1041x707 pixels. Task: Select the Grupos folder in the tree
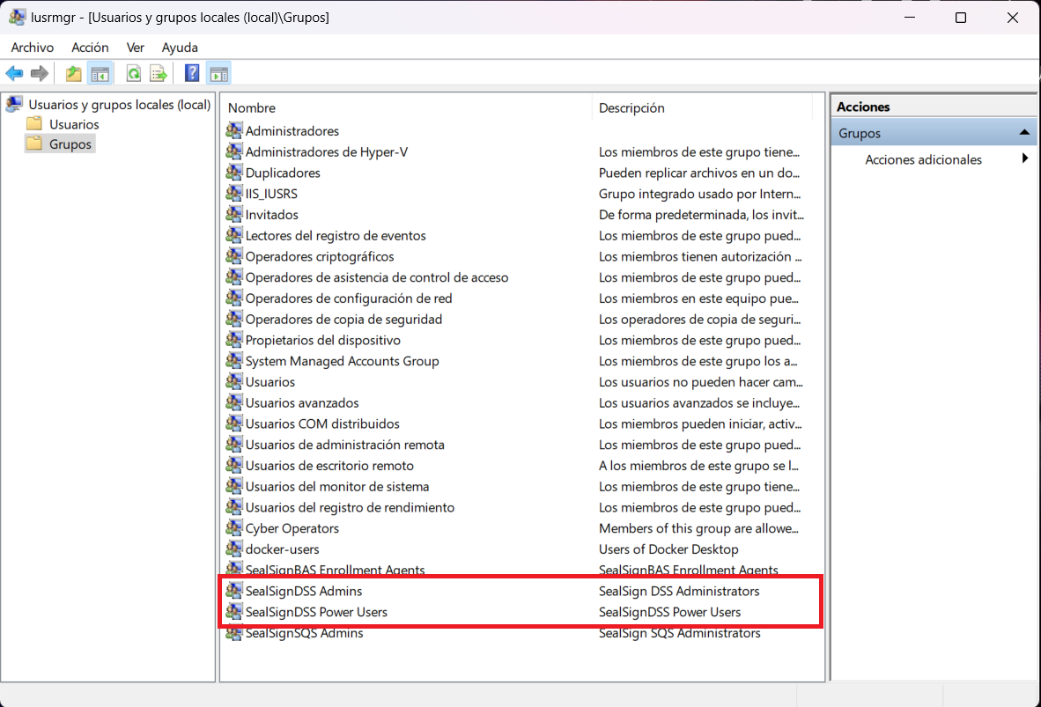pos(70,144)
